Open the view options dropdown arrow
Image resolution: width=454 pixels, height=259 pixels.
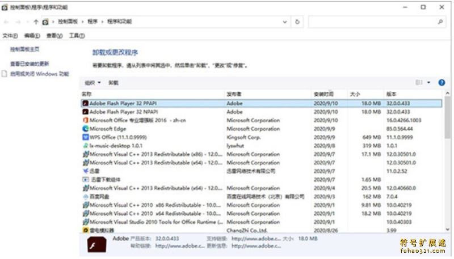(x=429, y=83)
